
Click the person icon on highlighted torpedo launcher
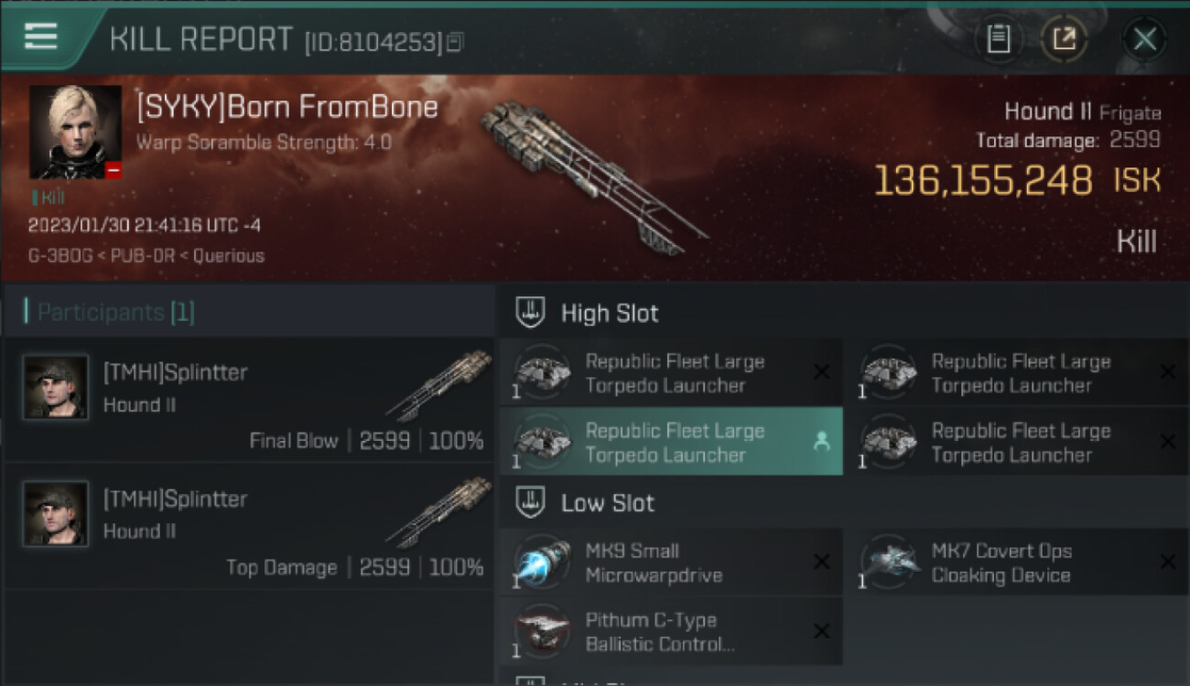coord(821,442)
